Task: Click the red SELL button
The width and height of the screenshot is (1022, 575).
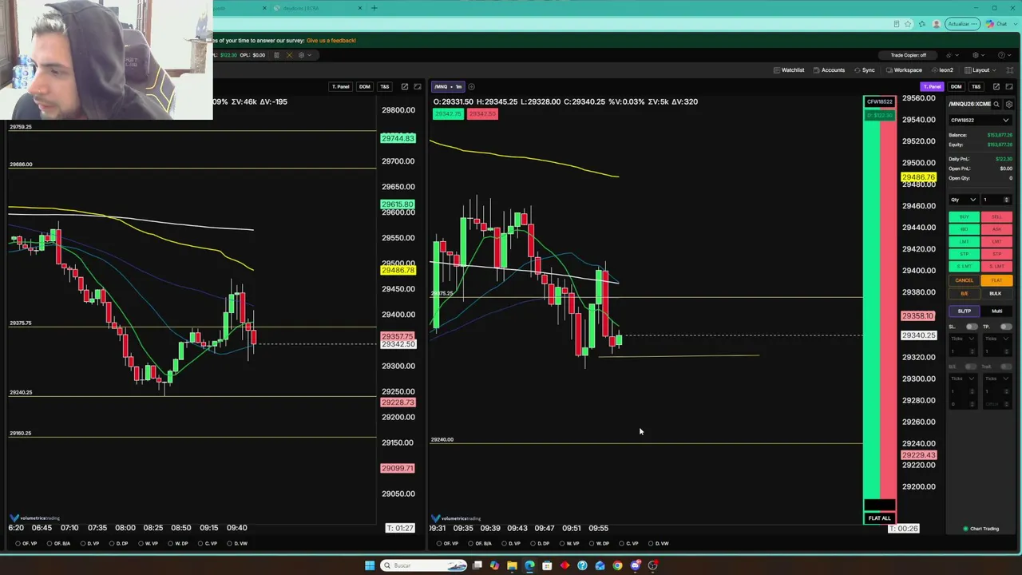Action: click(x=996, y=217)
